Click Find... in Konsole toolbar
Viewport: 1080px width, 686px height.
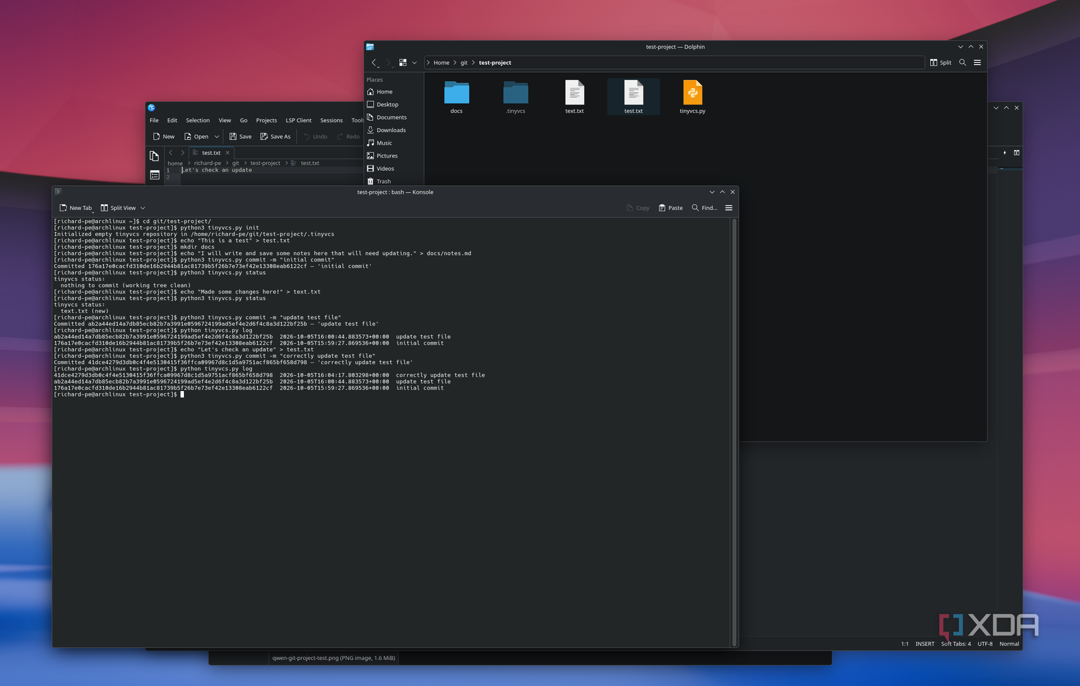tap(704, 208)
